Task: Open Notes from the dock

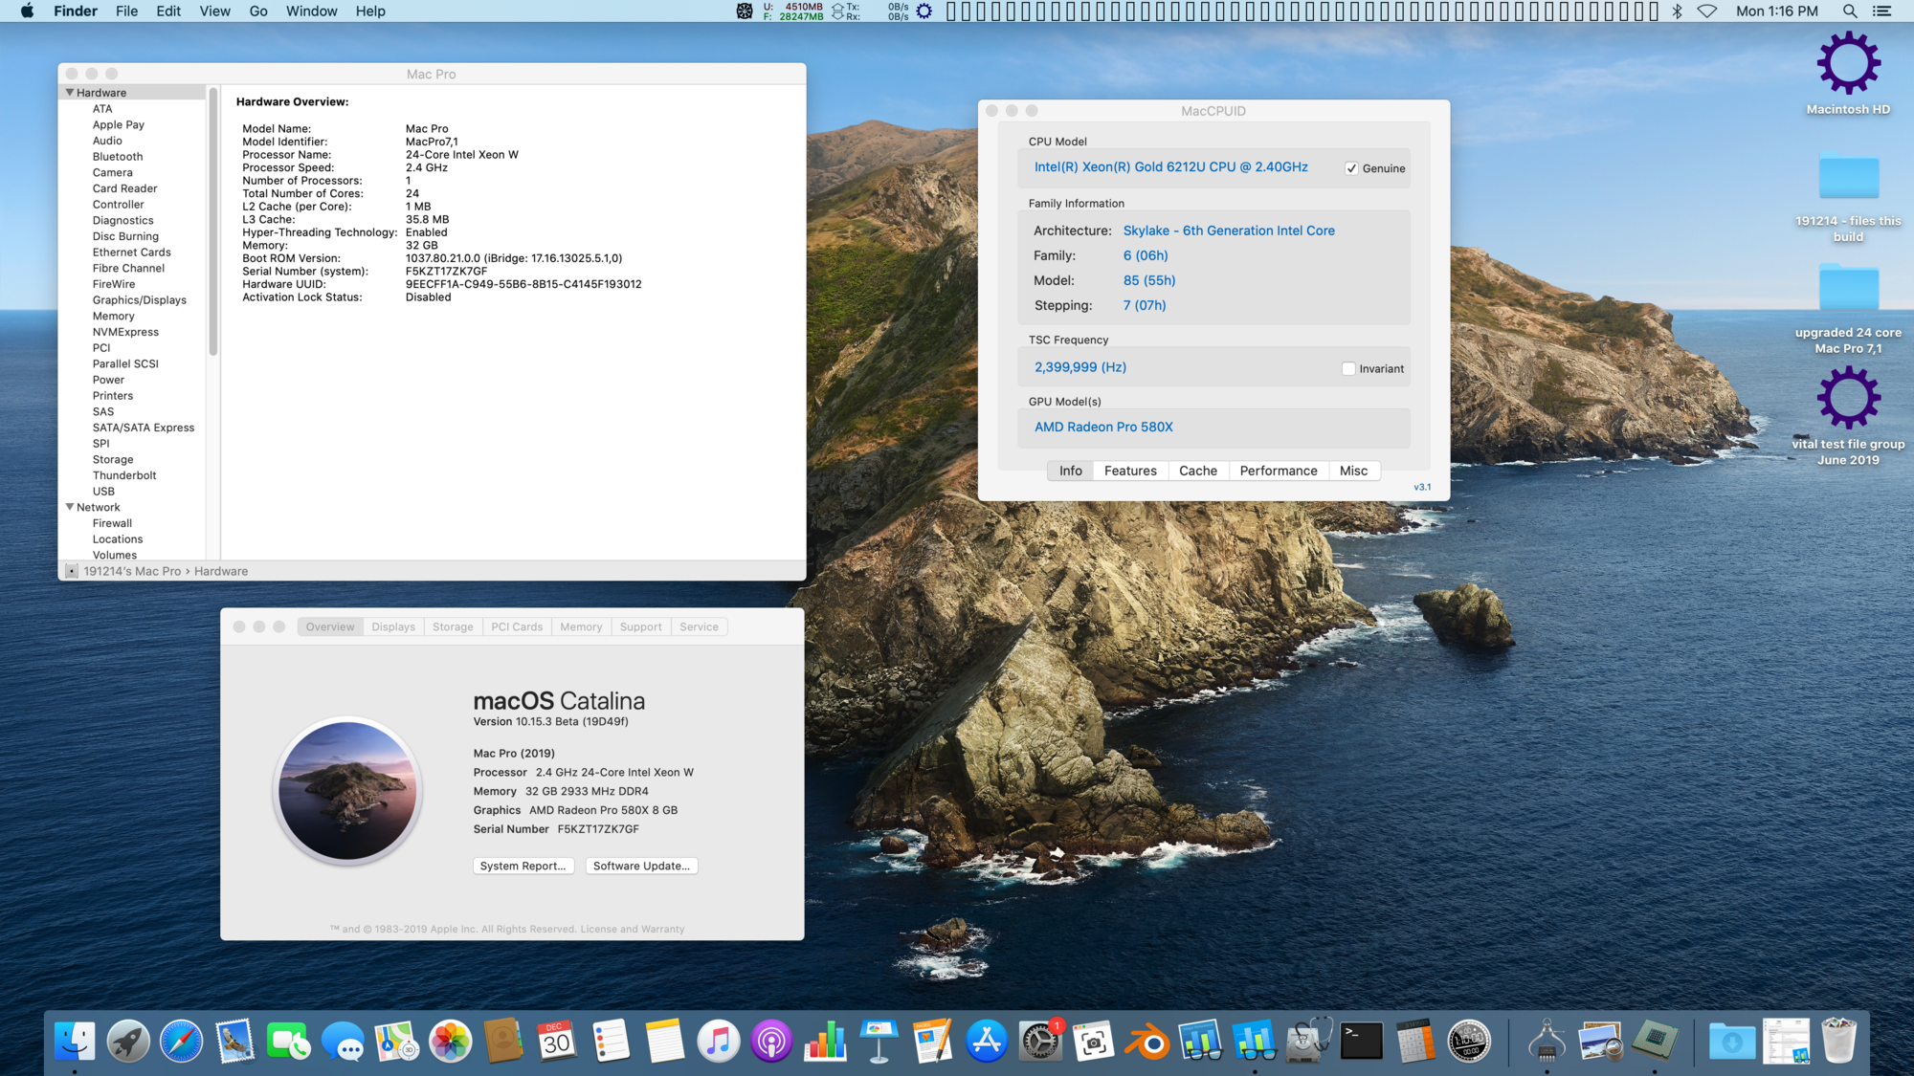Action: (x=664, y=1042)
